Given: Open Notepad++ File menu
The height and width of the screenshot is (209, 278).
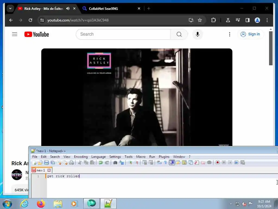Looking at the screenshot, I should [35, 157].
